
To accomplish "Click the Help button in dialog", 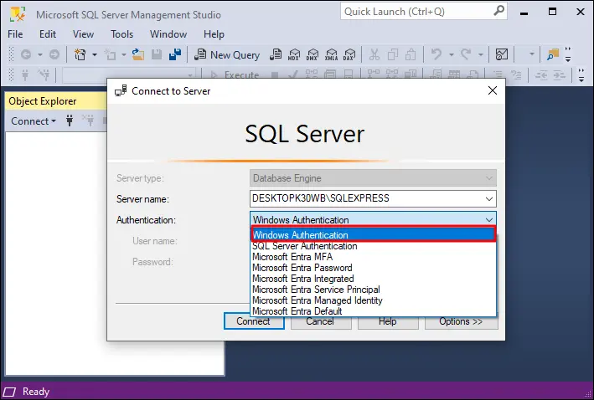I will click(387, 321).
